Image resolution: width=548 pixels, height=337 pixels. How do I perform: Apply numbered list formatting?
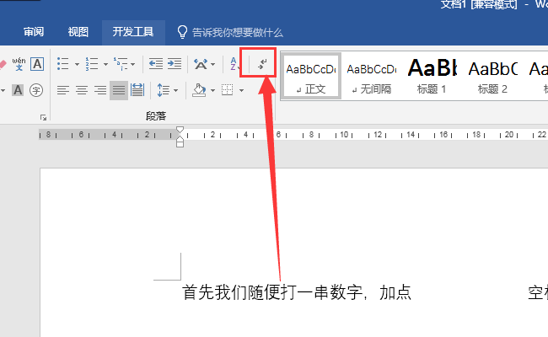(x=92, y=64)
